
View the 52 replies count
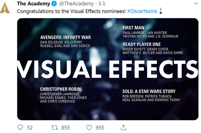pyautogui.click(x=30, y=128)
